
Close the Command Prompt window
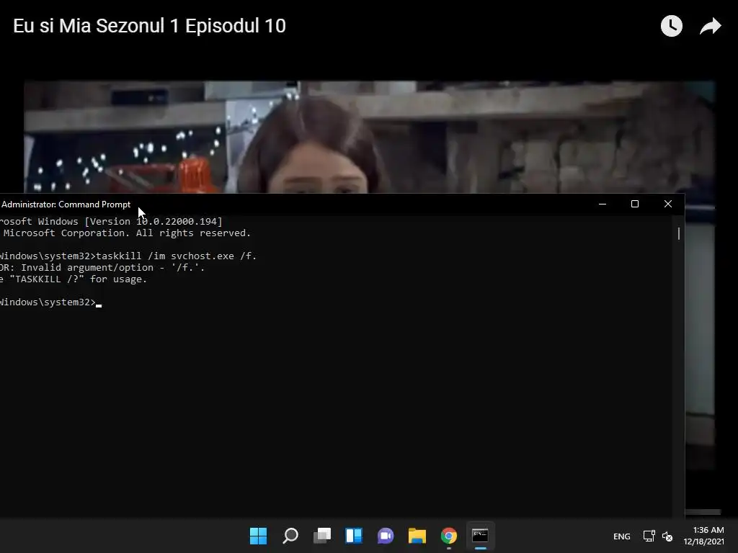[668, 204]
